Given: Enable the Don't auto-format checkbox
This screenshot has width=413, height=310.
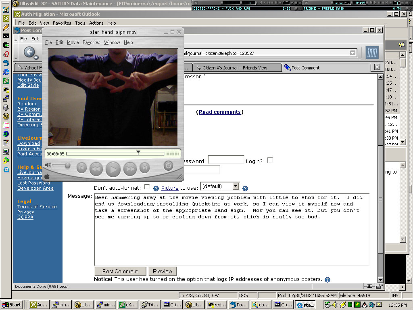Looking at the screenshot, I should click(x=147, y=187).
